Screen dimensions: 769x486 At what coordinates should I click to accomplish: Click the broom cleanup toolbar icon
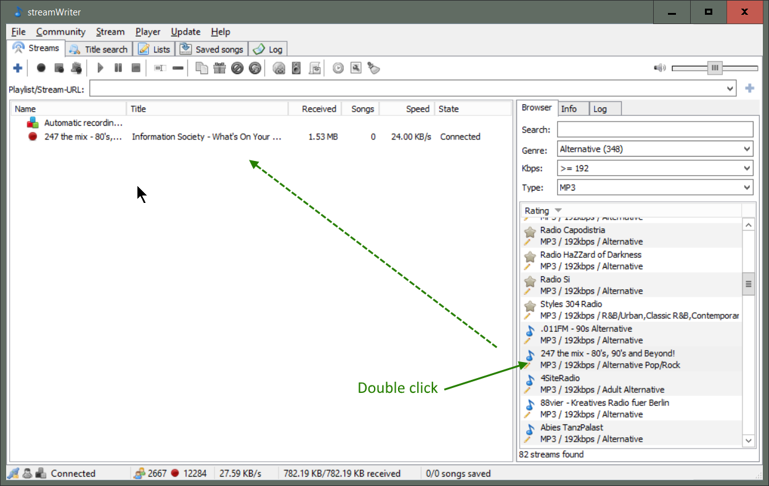(x=373, y=68)
